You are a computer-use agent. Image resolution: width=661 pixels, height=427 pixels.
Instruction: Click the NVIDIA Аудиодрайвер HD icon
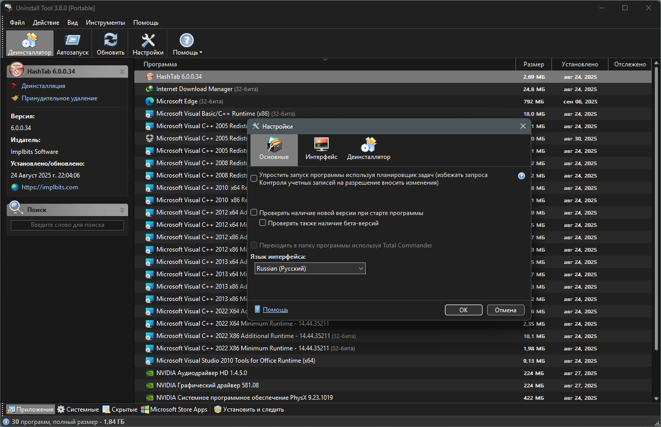pos(150,373)
